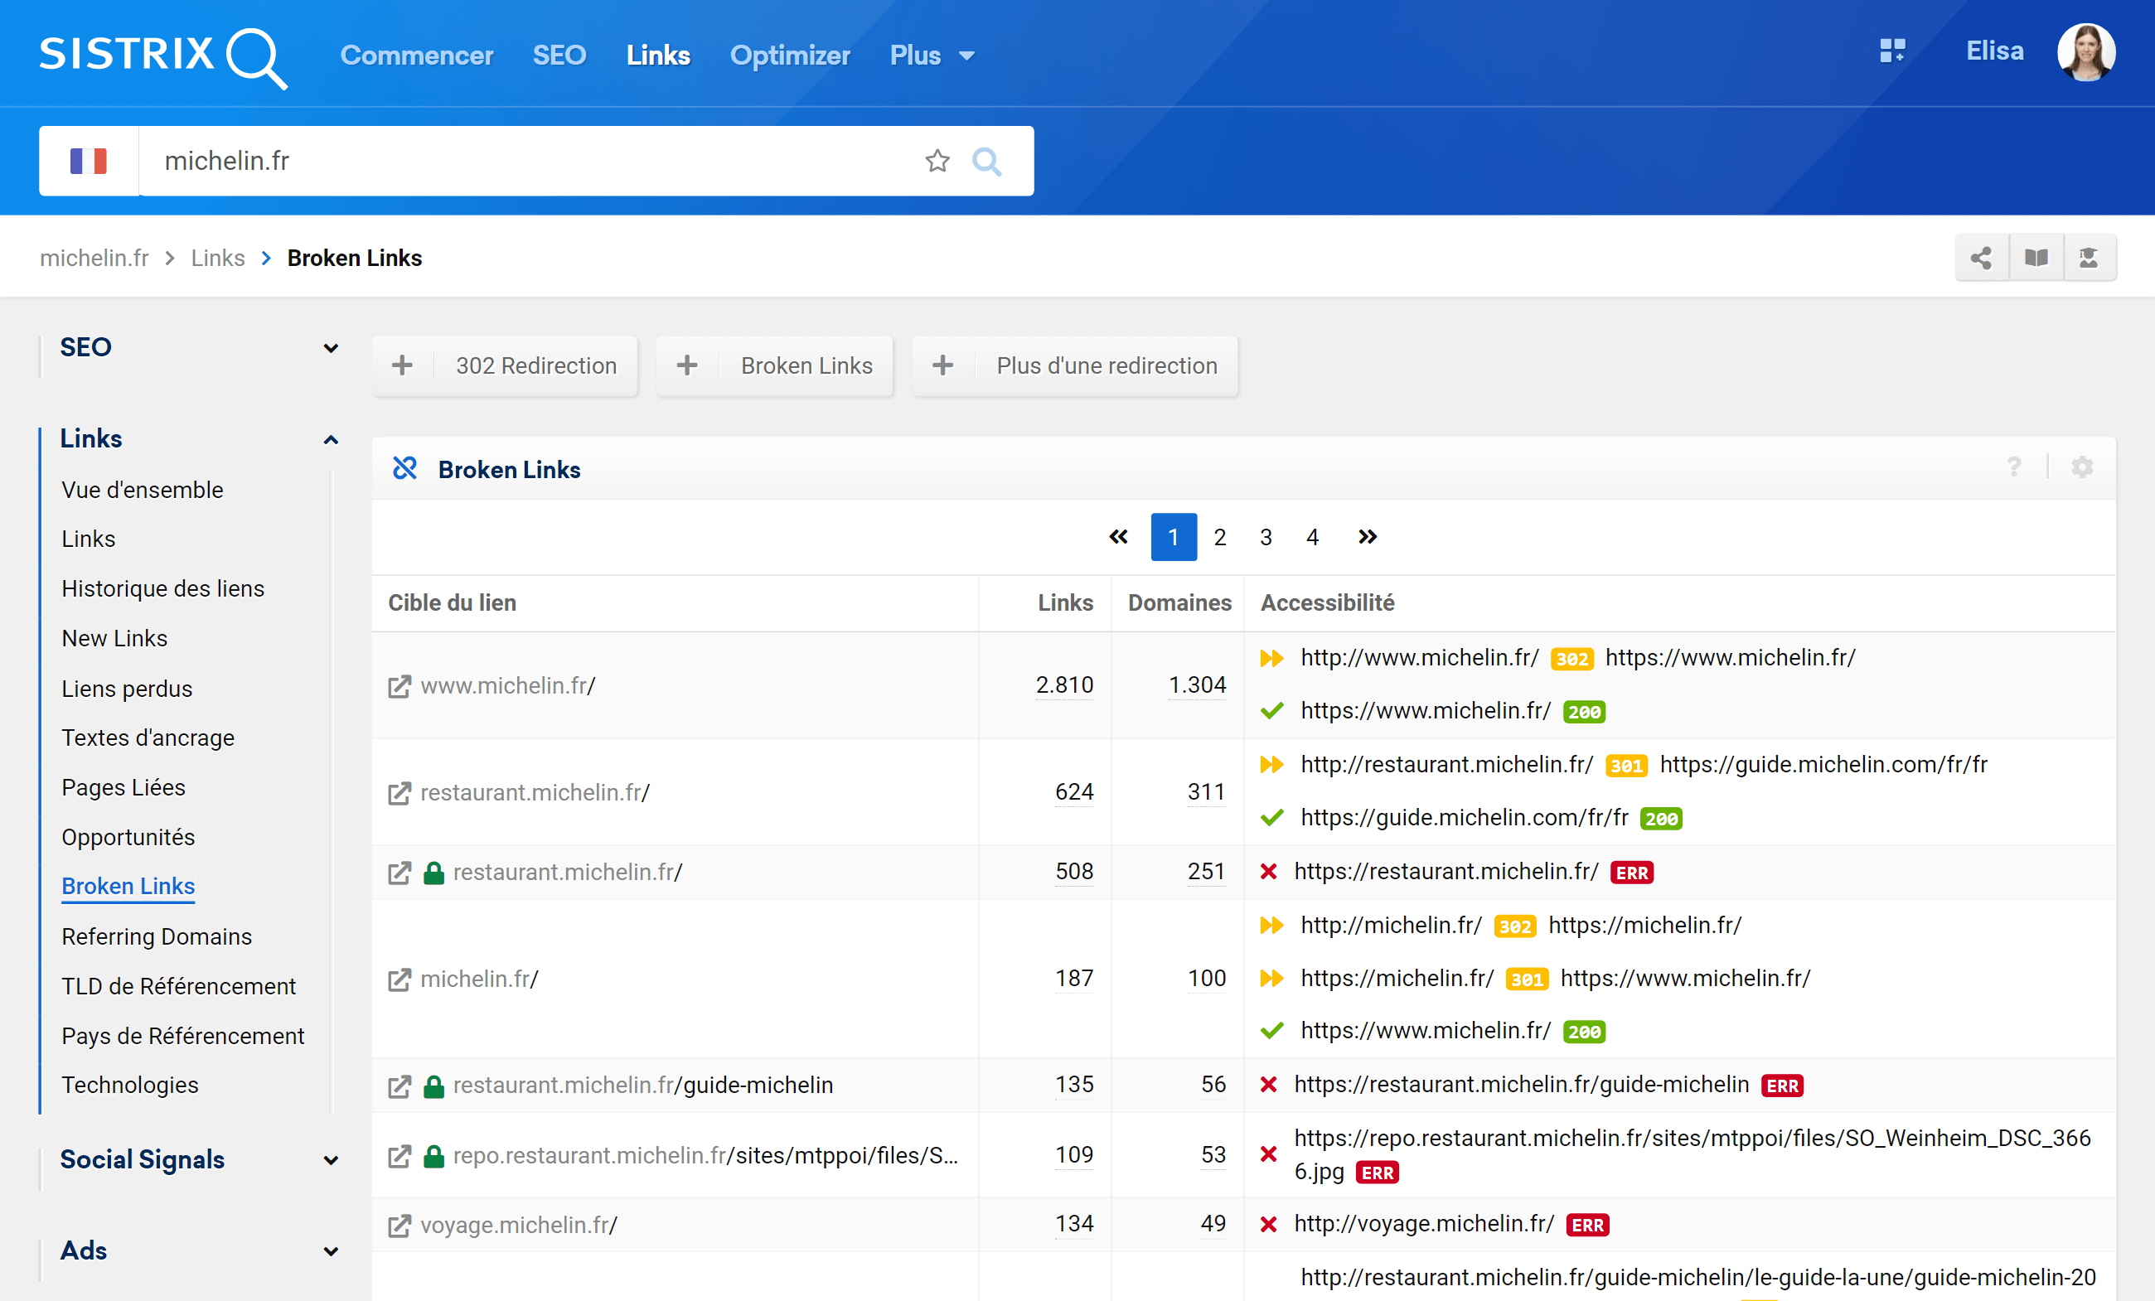Image resolution: width=2155 pixels, height=1301 pixels.
Task: Select Links in top navigation
Action: pos(659,56)
